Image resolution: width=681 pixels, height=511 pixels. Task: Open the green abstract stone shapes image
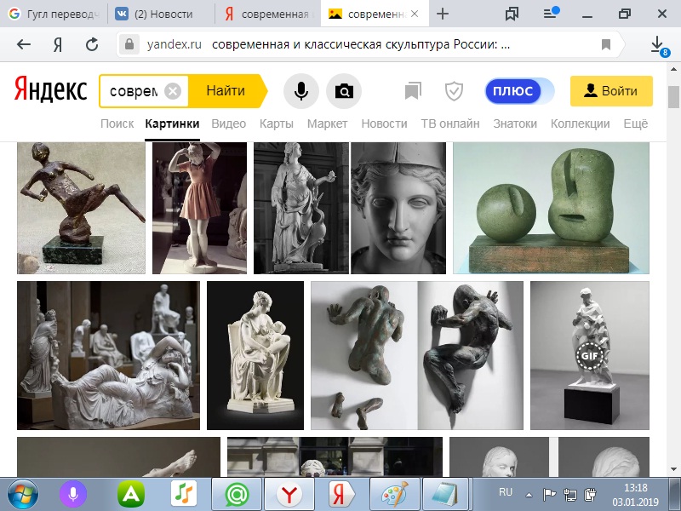tap(551, 208)
